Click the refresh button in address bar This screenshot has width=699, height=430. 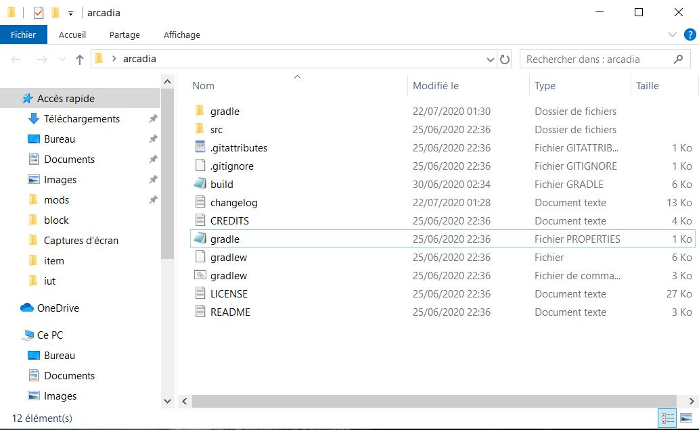(505, 59)
